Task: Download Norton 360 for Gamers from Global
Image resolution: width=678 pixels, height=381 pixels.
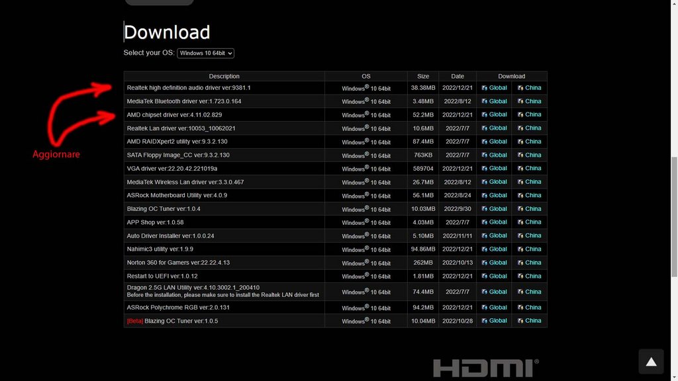Action: tap(494, 262)
